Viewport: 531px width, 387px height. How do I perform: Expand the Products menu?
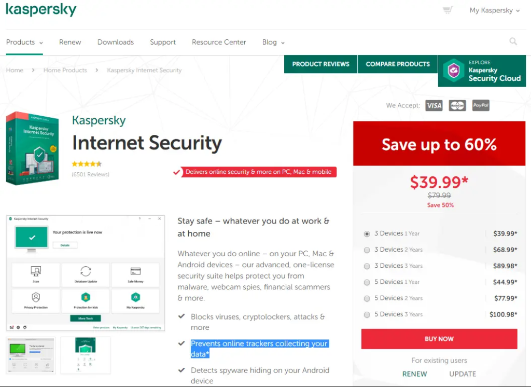24,42
